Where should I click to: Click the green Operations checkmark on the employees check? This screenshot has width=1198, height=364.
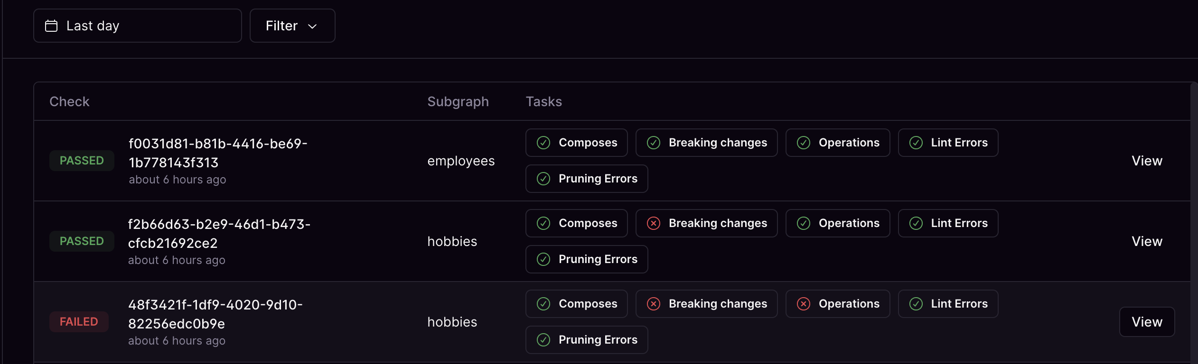pos(804,143)
